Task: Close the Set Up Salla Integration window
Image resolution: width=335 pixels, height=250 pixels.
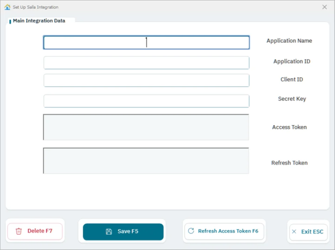Action: pyautogui.click(x=325, y=7)
